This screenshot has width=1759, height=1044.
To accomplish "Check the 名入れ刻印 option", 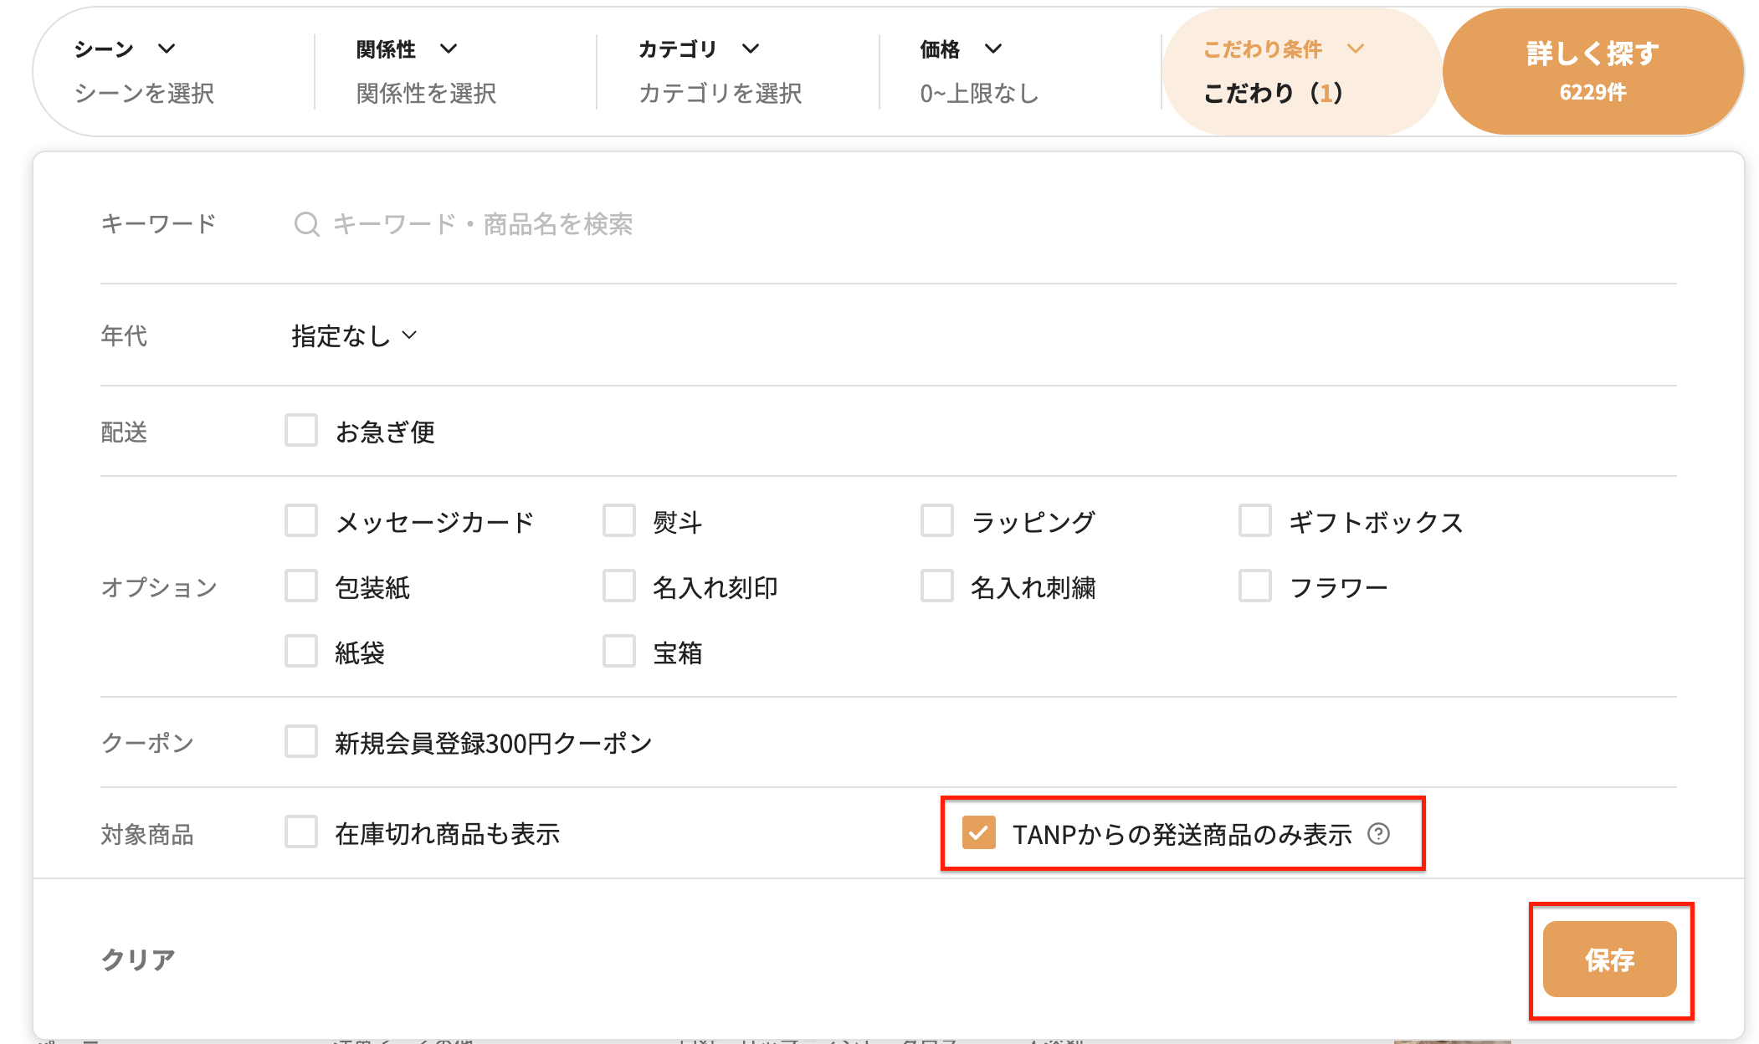I will pos(619,586).
